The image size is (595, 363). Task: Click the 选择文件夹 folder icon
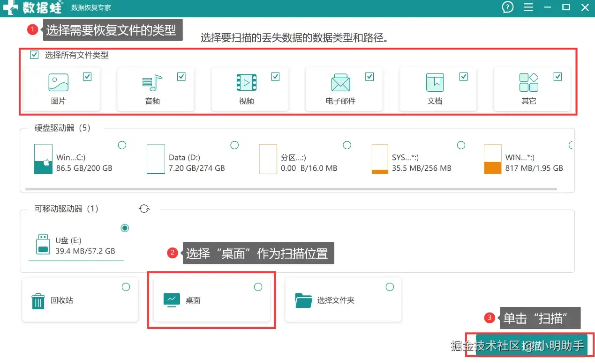coord(303,300)
